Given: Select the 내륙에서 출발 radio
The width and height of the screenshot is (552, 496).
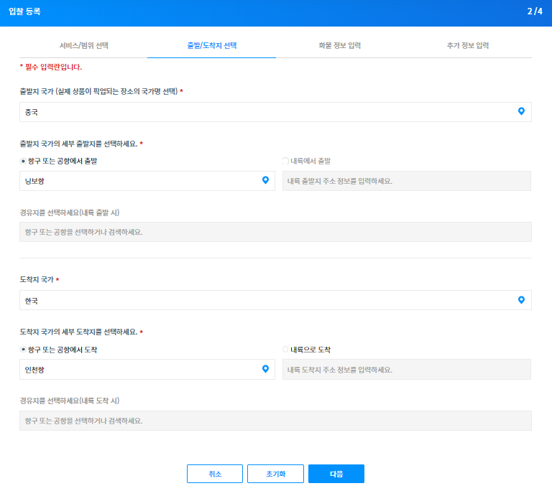Looking at the screenshot, I should click(x=285, y=162).
